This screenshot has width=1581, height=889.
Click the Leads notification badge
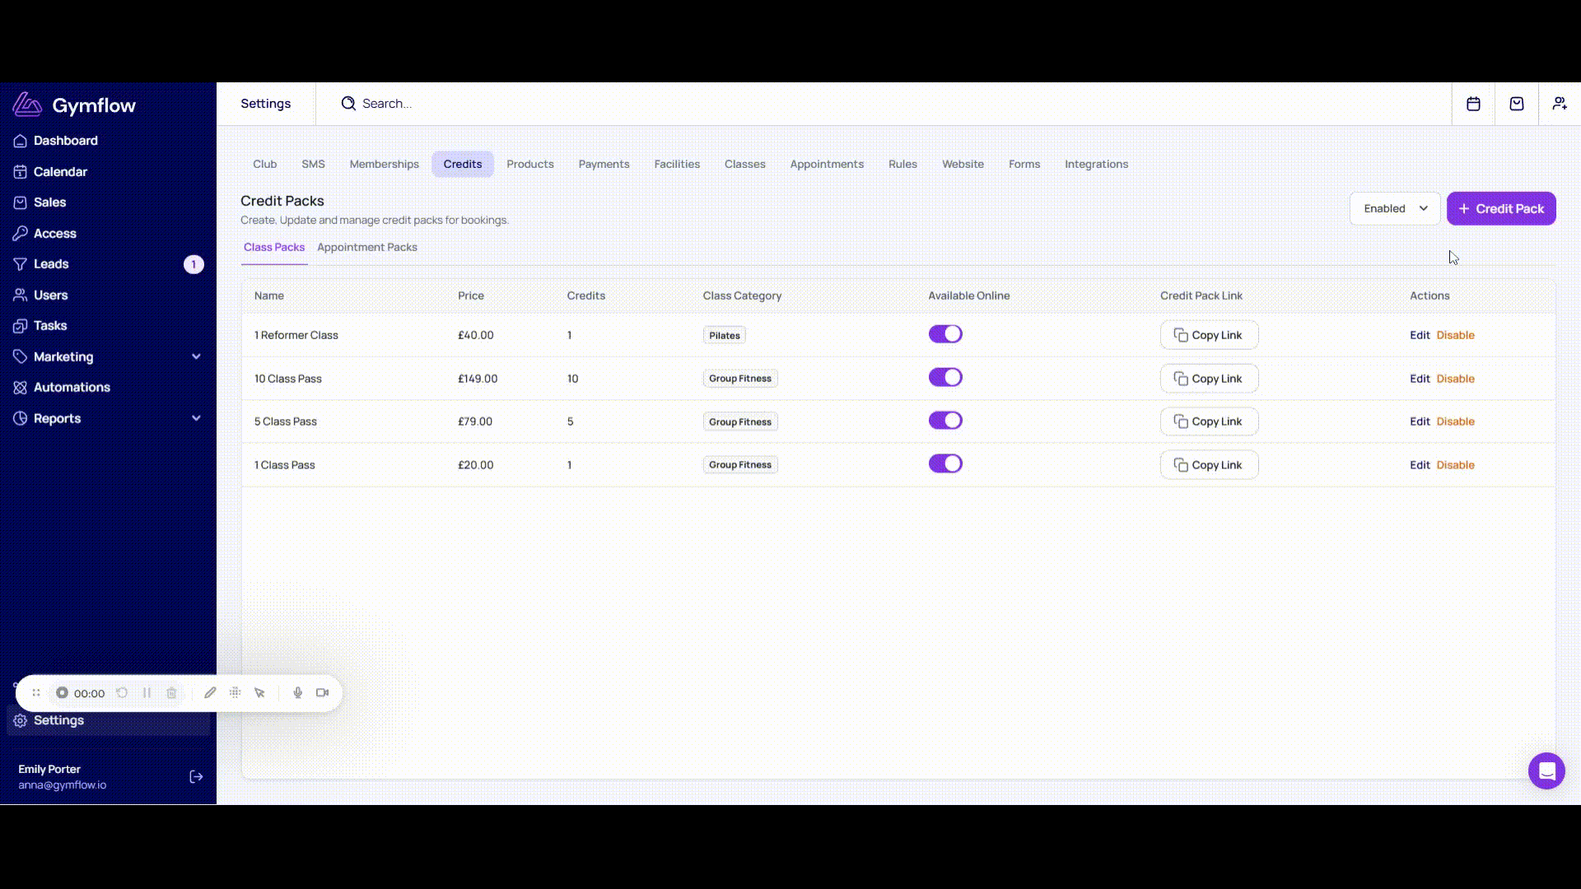tap(194, 264)
